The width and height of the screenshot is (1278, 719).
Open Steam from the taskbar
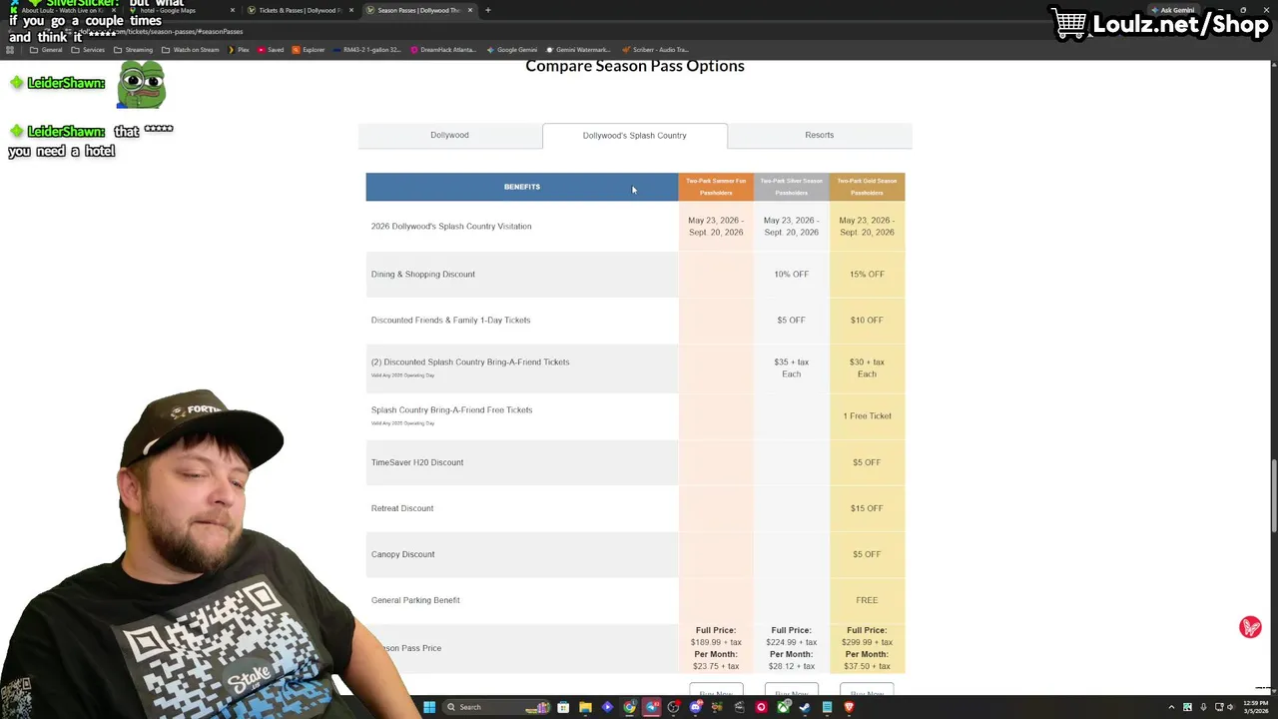point(805,707)
